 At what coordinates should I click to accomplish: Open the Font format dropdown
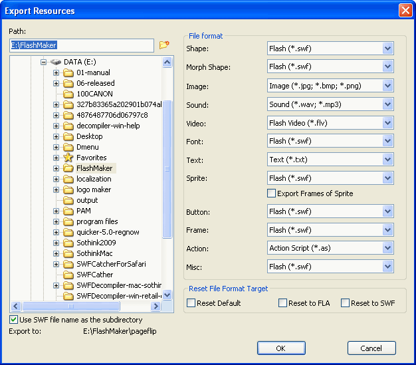(x=387, y=141)
